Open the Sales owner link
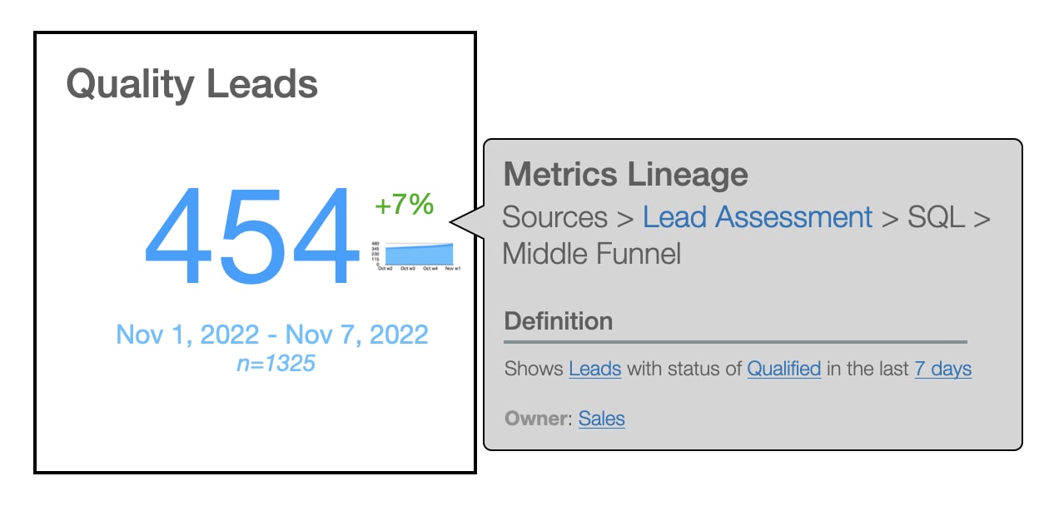 pos(601,418)
